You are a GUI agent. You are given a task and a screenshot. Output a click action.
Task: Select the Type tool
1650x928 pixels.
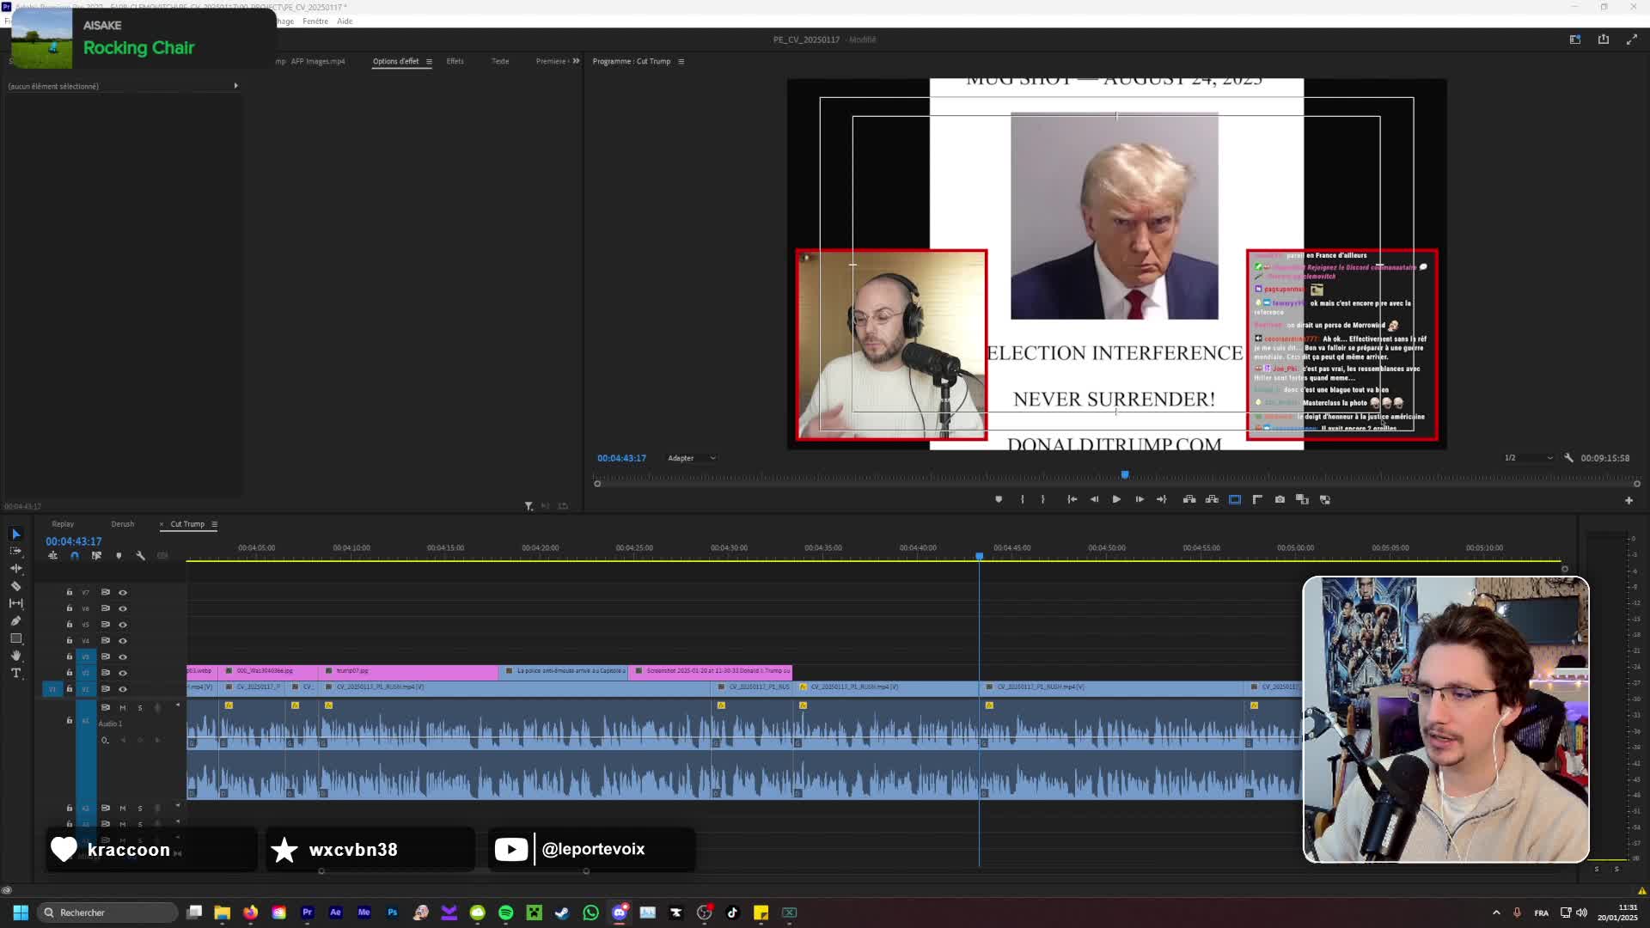15,673
